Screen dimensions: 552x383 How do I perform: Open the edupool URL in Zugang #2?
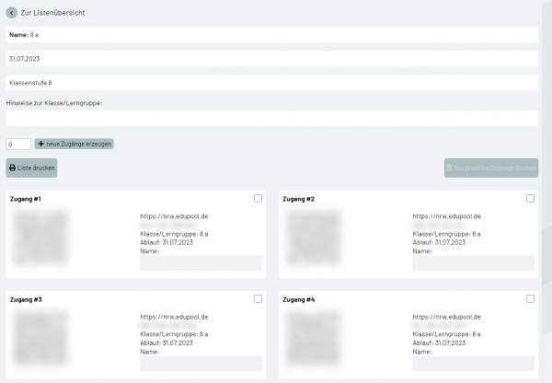click(447, 216)
